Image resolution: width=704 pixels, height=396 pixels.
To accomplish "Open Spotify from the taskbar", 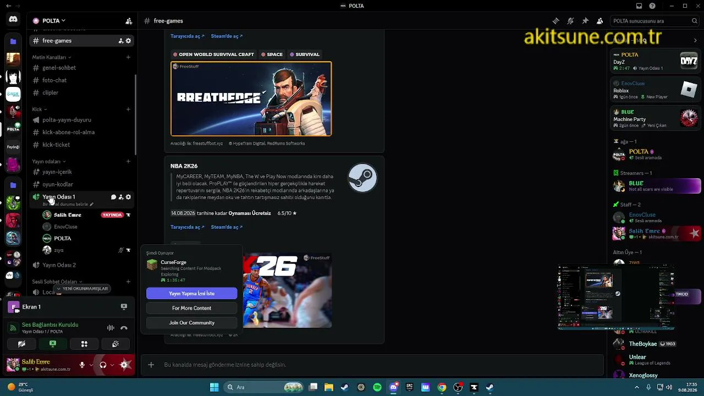I will click(x=377, y=387).
